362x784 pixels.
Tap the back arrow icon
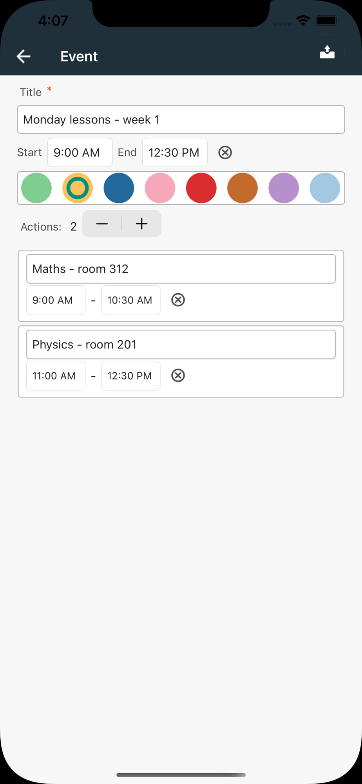[24, 56]
